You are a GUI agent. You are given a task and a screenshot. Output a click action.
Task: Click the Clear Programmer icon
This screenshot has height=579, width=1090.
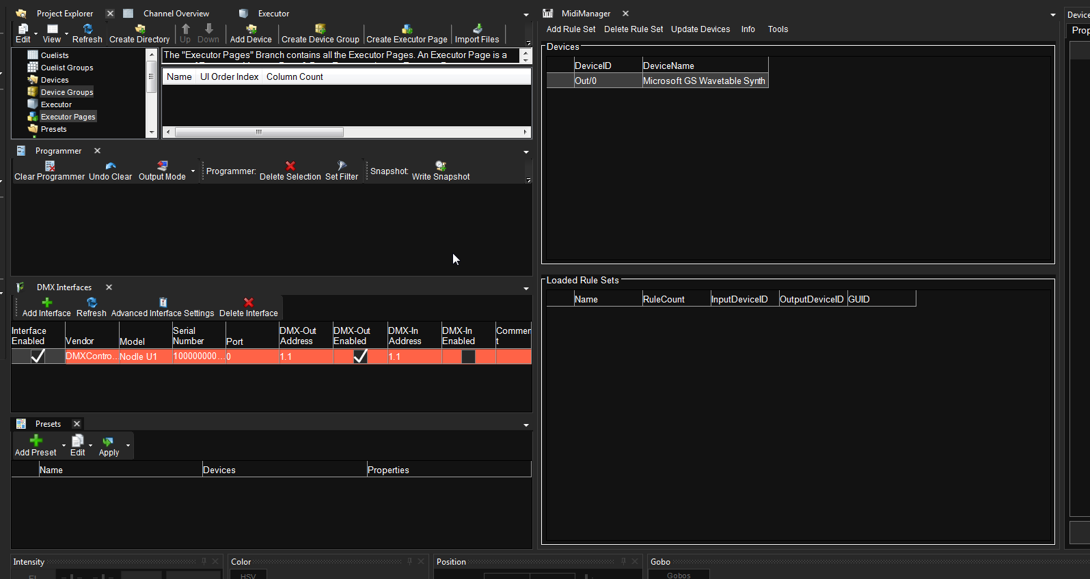click(50, 166)
